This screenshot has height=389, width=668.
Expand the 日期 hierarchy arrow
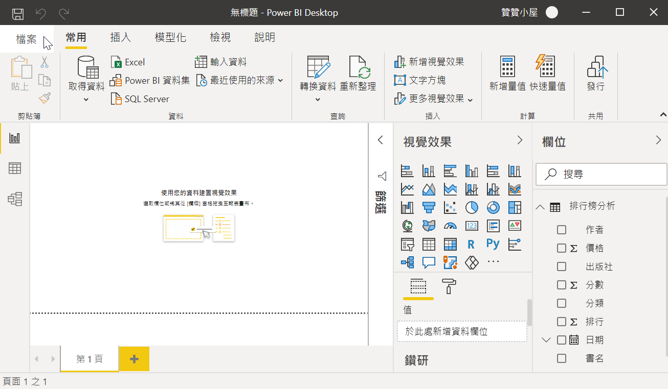click(x=546, y=340)
